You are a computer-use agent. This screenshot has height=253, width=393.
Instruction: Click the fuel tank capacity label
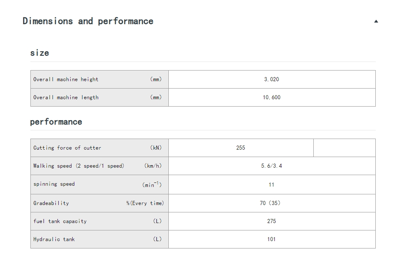[x=60, y=221]
